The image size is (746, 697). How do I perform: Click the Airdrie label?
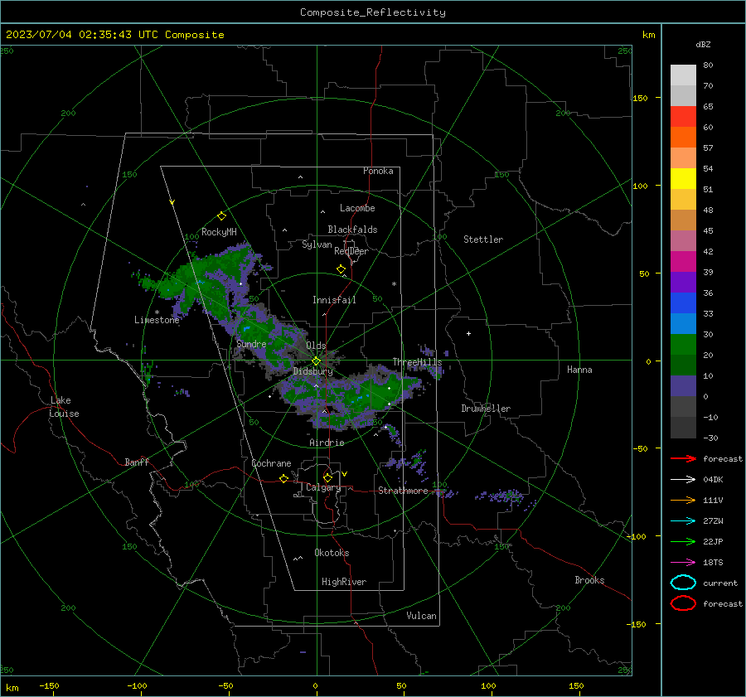(x=327, y=443)
